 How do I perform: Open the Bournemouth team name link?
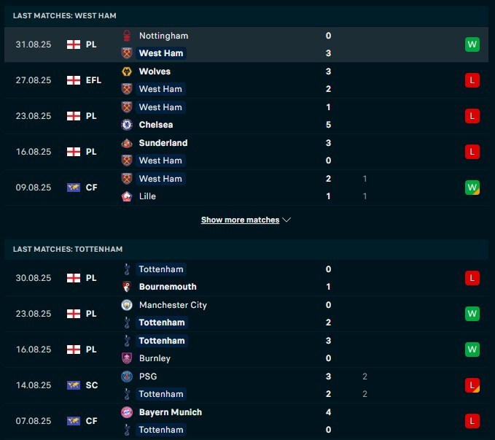point(168,287)
